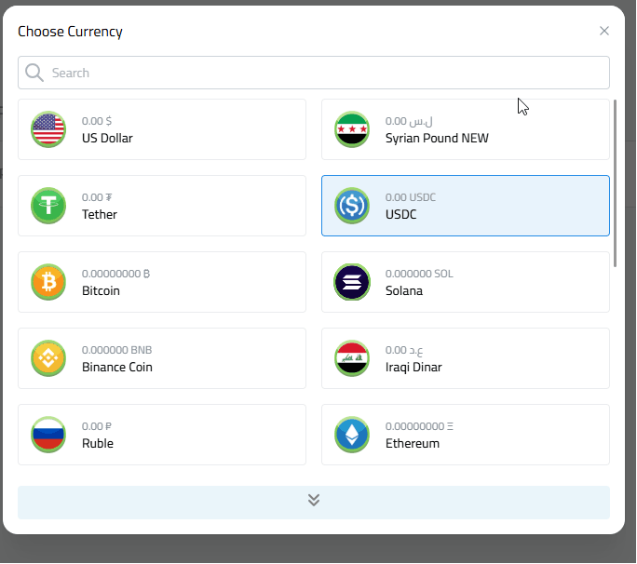Image resolution: width=637 pixels, height=564 pixels.
Task: Click the Syrian flag icon
Action: click(x=352, y=129)
